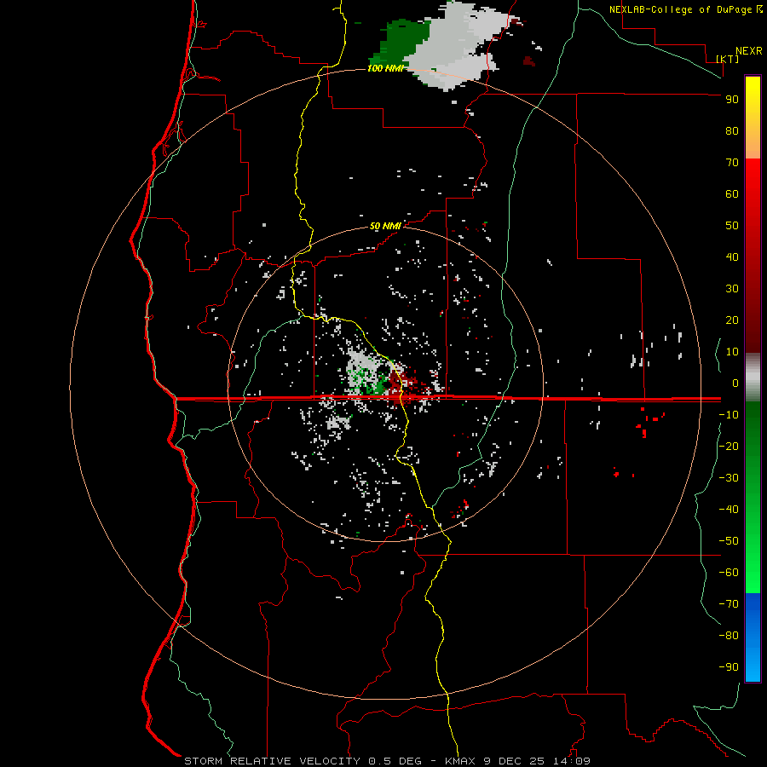Click the gray zero-velocity segment of the color bar
This screenshot has width=767, height=767.
tap(753, 378)
